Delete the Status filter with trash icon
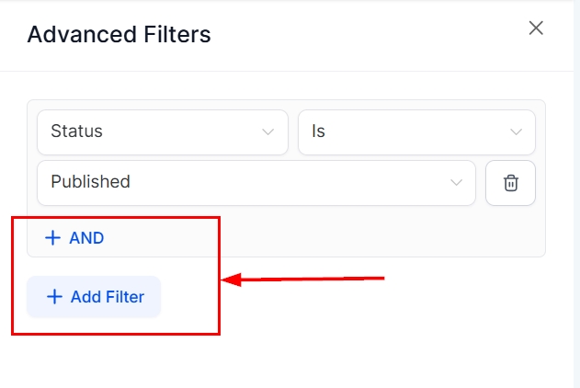Image resolution: width=580 pixels, height=388 pixels. click(511, 183)
